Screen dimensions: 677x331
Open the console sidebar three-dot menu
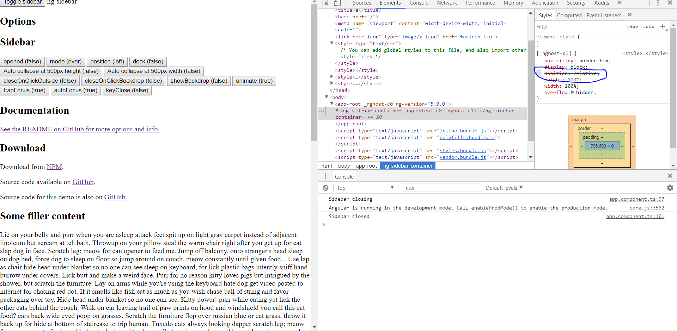pos(325,176)
